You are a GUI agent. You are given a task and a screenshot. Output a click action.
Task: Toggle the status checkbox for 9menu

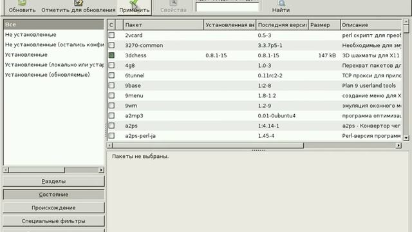111,95
